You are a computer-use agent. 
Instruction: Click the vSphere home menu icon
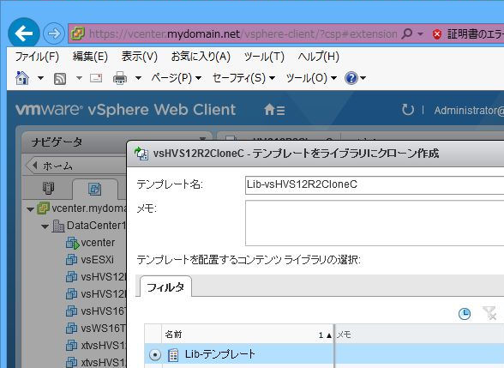(274, 110)
